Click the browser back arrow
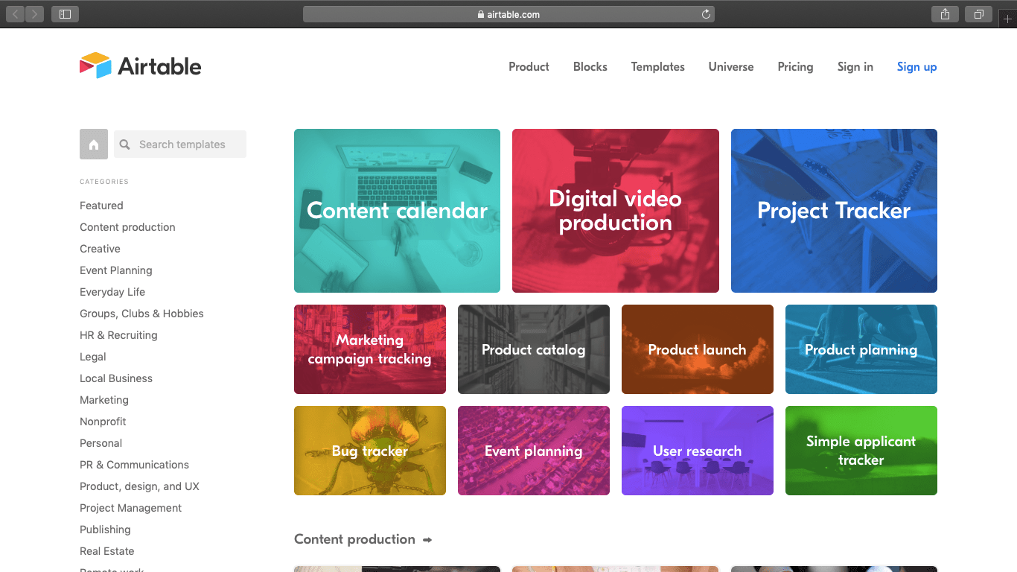This screenshot has height=572, width=1017. tap(16, 14)
